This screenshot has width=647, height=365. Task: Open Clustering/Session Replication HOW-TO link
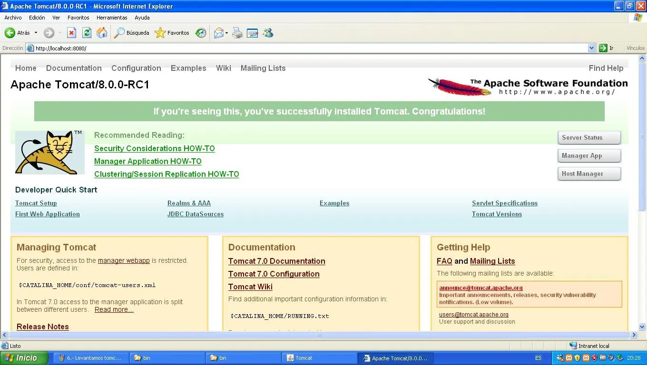[x=167, y=174]
